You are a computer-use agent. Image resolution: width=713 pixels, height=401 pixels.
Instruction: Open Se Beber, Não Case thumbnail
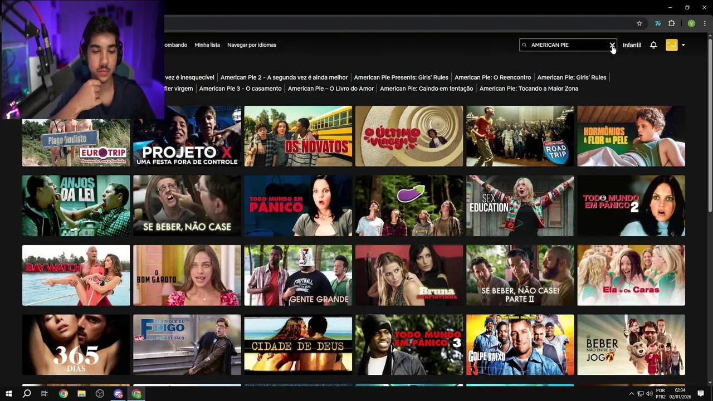[x=187, y=206]
